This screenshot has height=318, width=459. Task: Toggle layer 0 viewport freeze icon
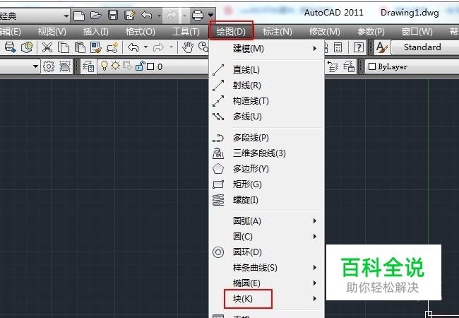point(127,66)
